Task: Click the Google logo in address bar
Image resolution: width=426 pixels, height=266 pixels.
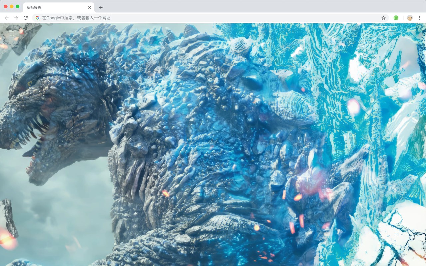Action: click(37, 18)
